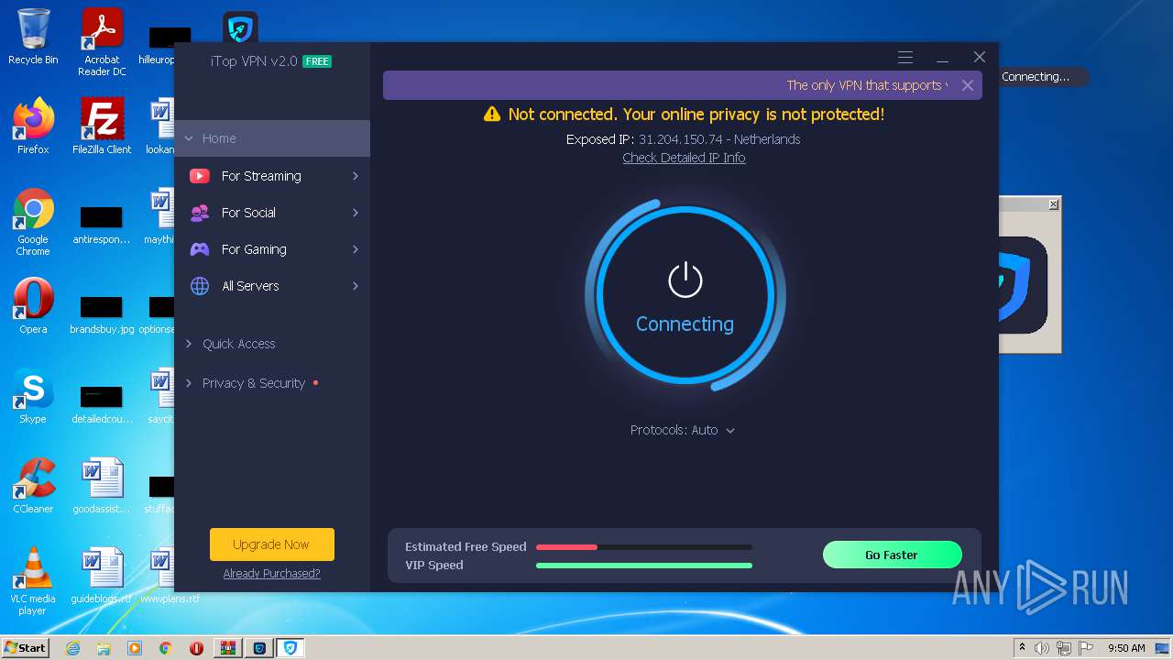Screen dimensions: 1173x660
Task: Click the VPN power connect button
Action: tap(685, 296)
